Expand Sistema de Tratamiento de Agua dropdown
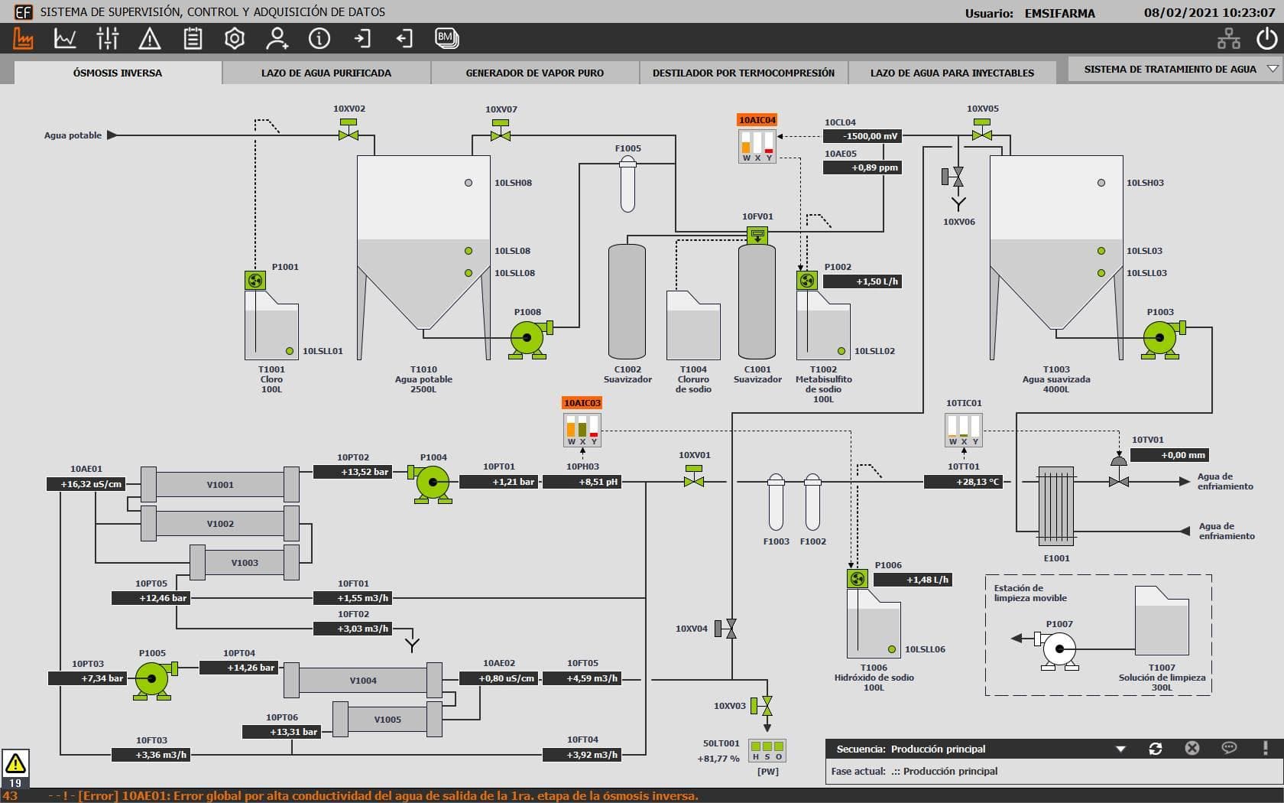The width and height of the screenshot is (1284, 803). (x=1273, y=69)
